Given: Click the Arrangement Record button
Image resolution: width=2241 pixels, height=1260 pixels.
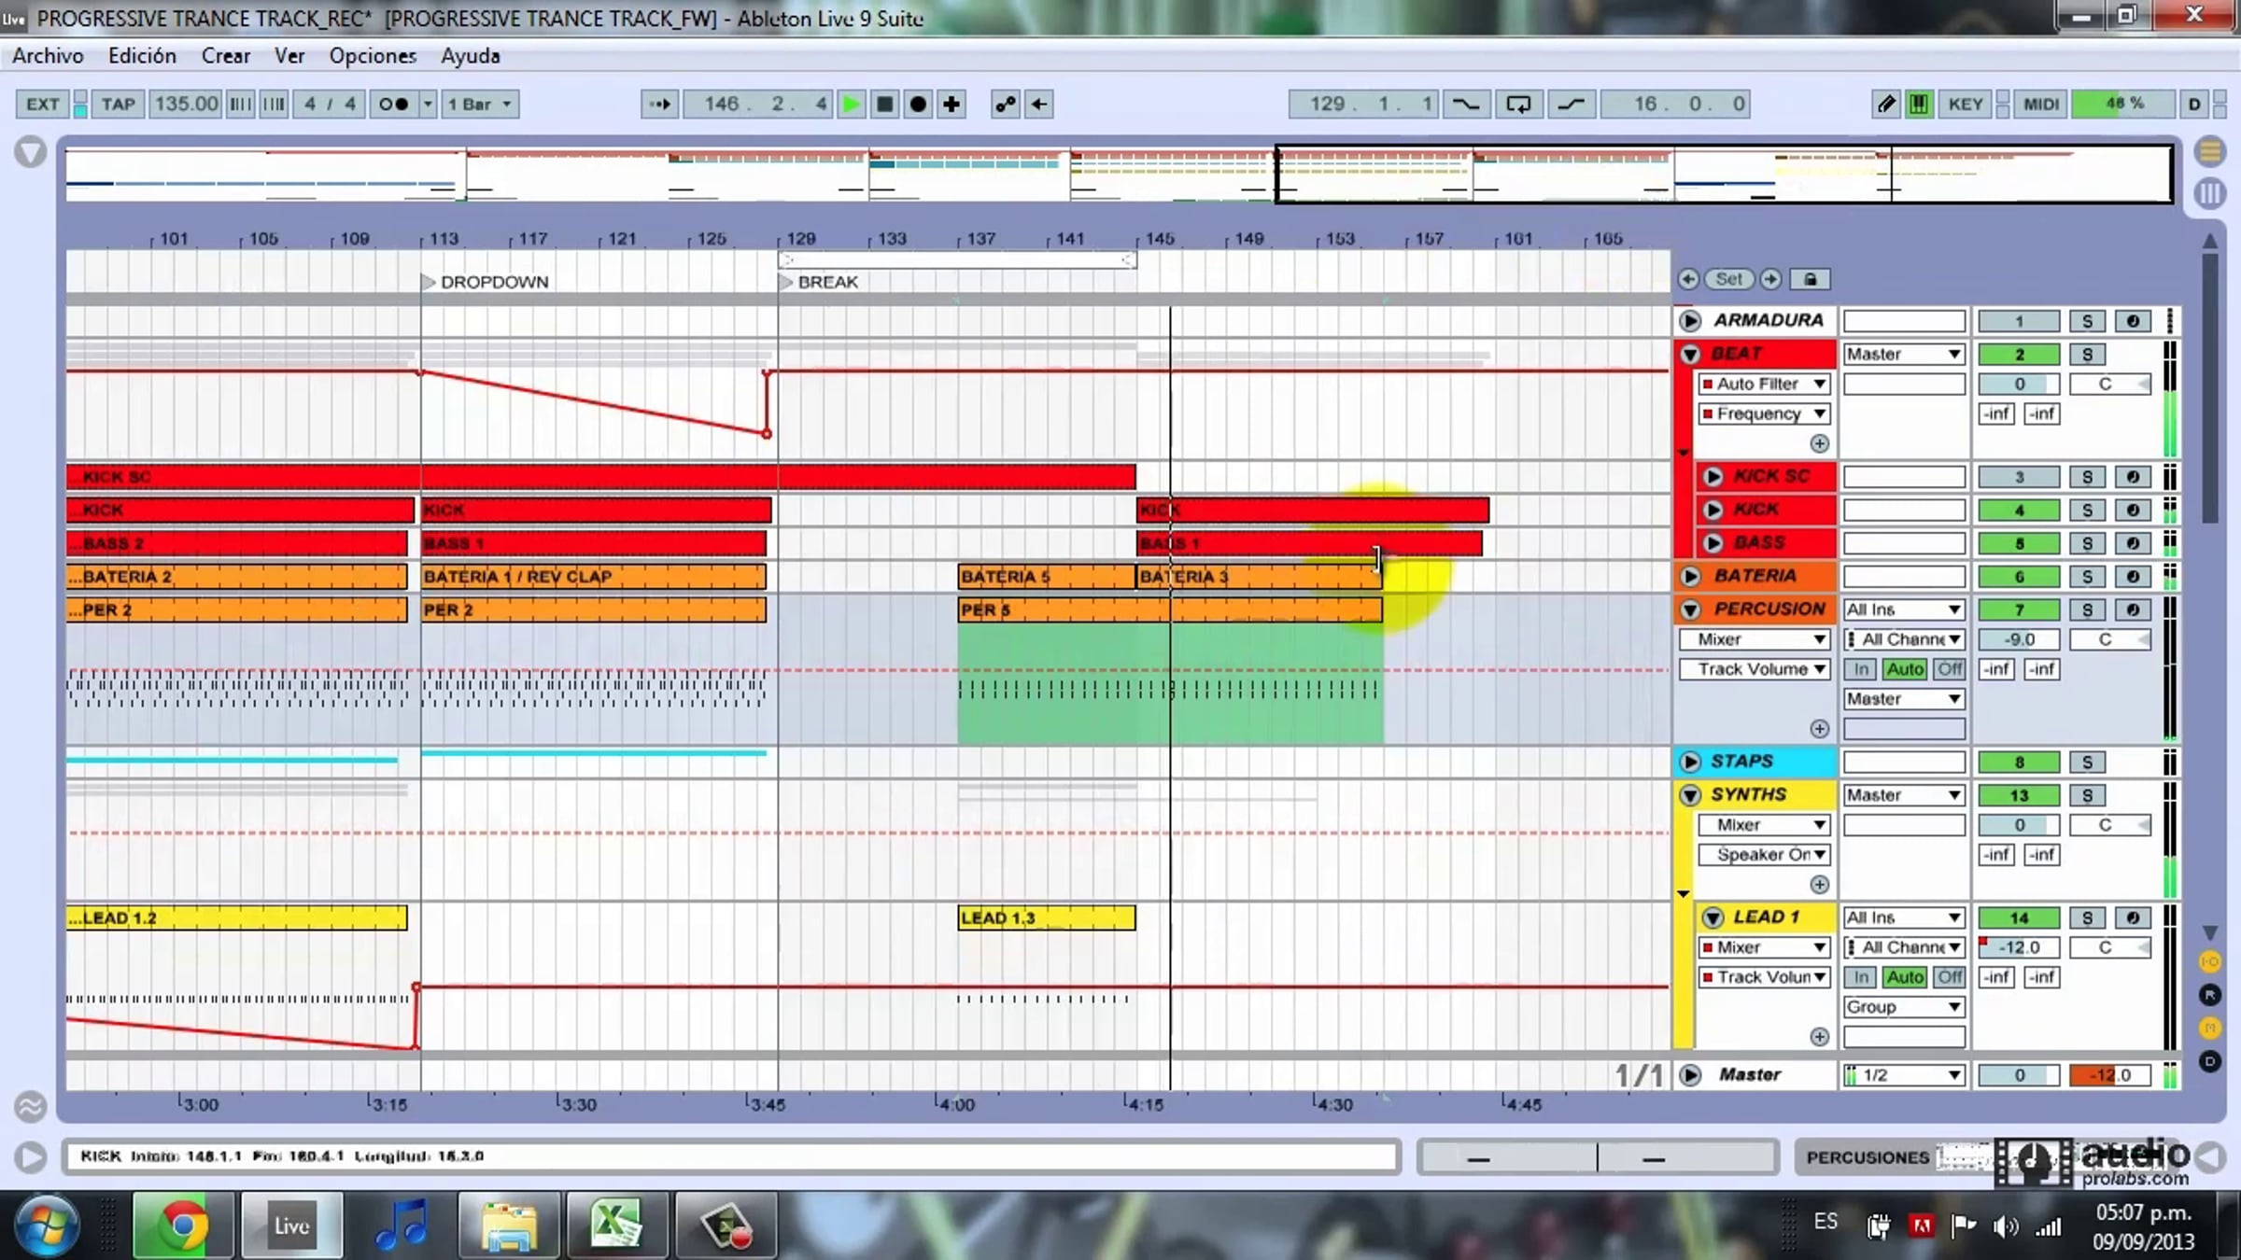Looking at the screenshot, I should pyautogui.click(x=918, y=104).
